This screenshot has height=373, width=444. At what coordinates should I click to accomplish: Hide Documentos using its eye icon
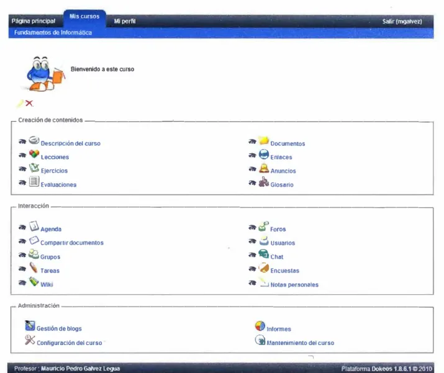coord(252,142)
